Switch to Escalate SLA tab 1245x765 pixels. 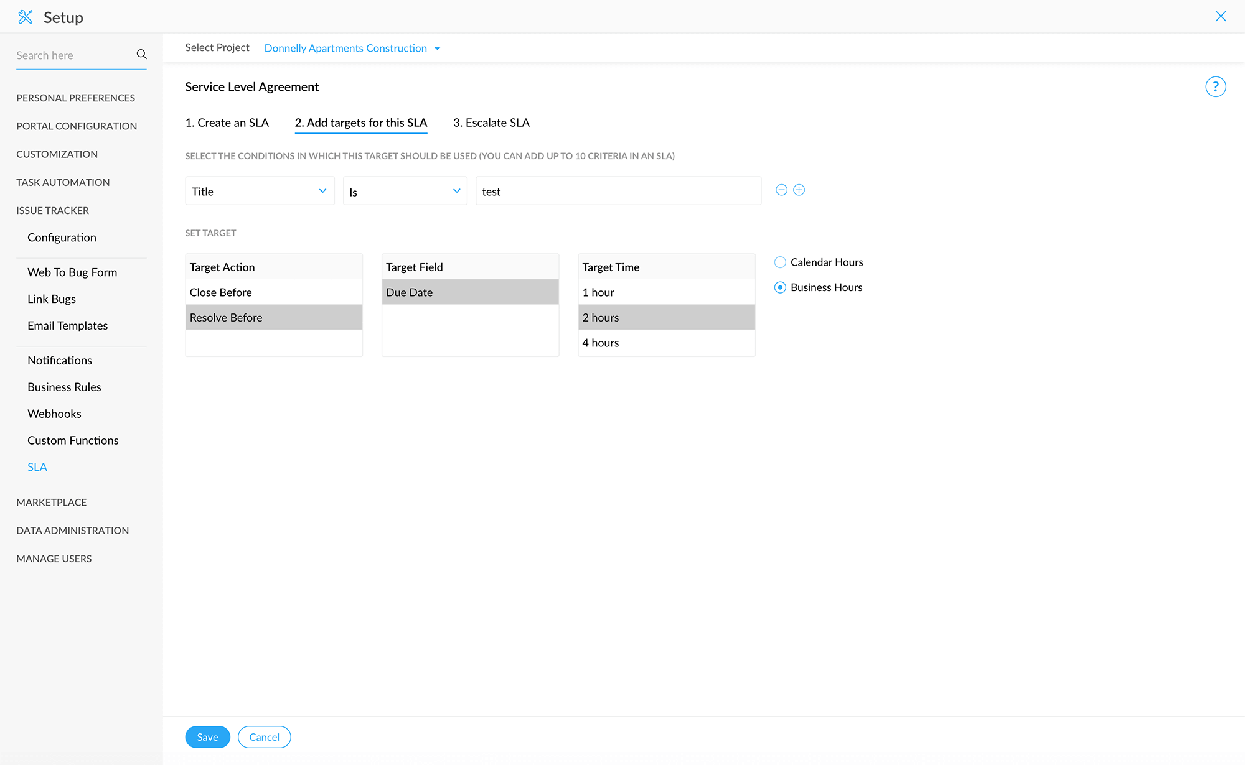coord(491,123)
